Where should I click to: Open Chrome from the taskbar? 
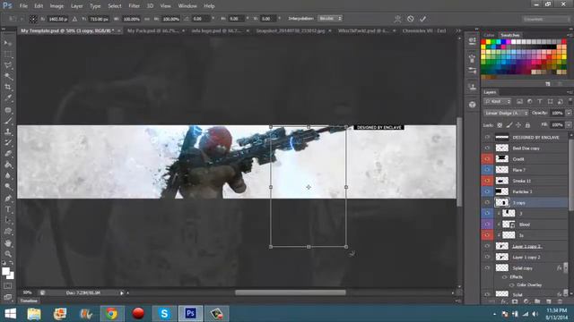coord(111,314)
